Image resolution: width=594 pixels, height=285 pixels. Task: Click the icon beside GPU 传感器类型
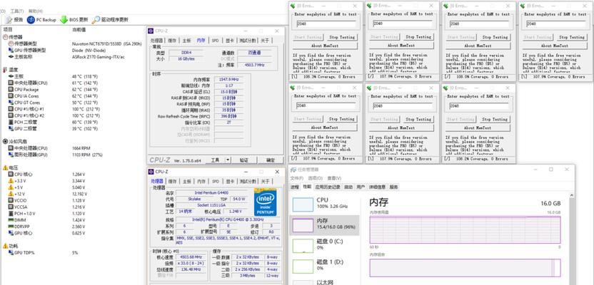click(x=11, y=51)
